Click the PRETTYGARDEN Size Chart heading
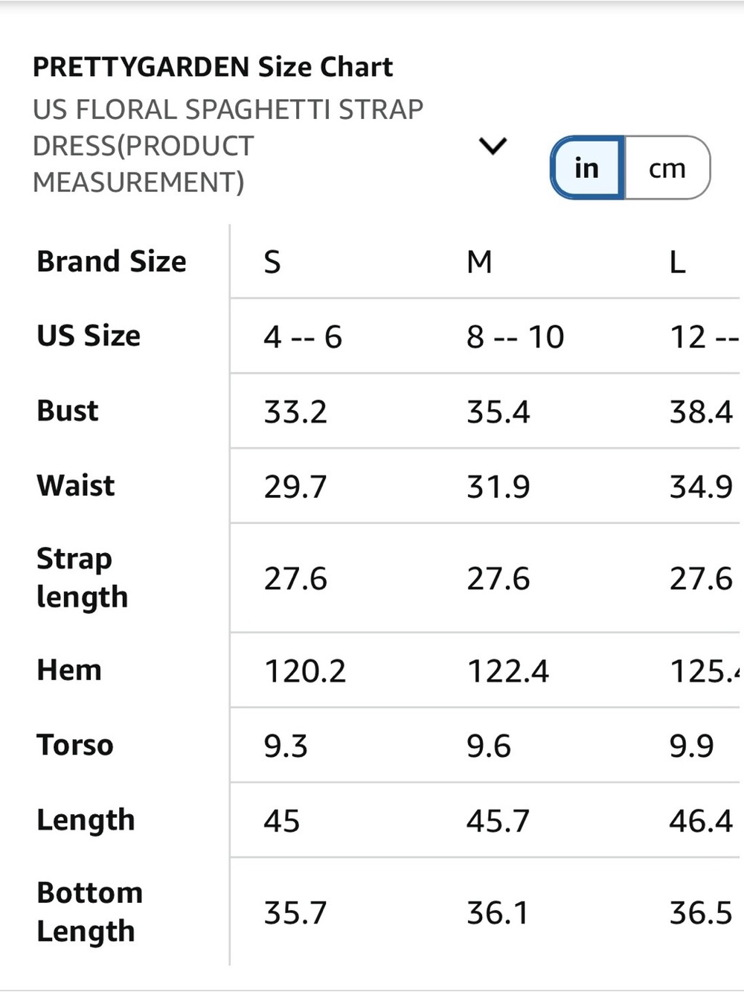This screenshot has width=744, height=992. 213,67
